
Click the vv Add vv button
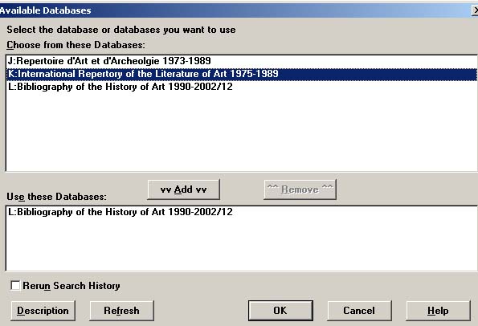coord(183,189)
